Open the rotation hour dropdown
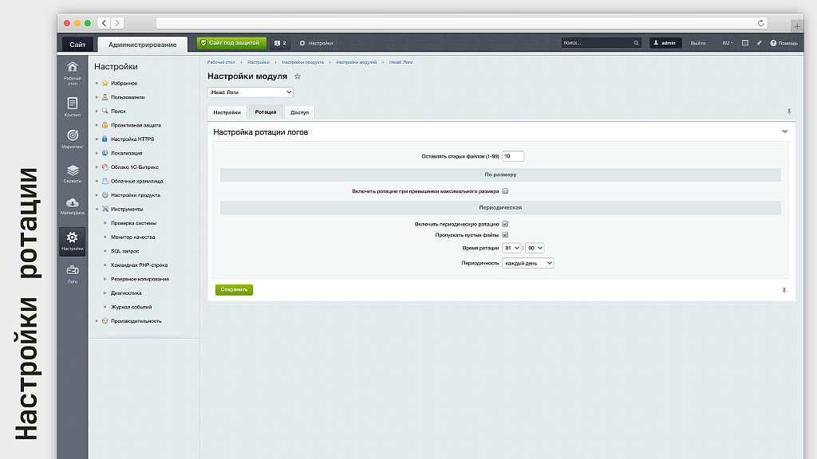817x459 pixels. (x=511, y=249)
